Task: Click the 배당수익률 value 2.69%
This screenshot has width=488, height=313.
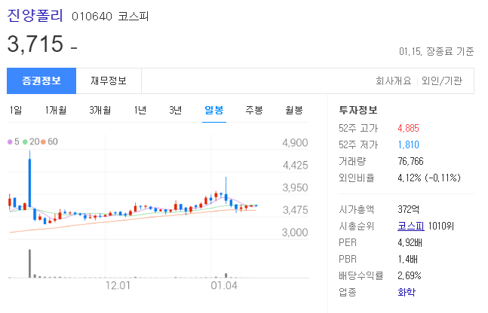Action: point(410,275)
